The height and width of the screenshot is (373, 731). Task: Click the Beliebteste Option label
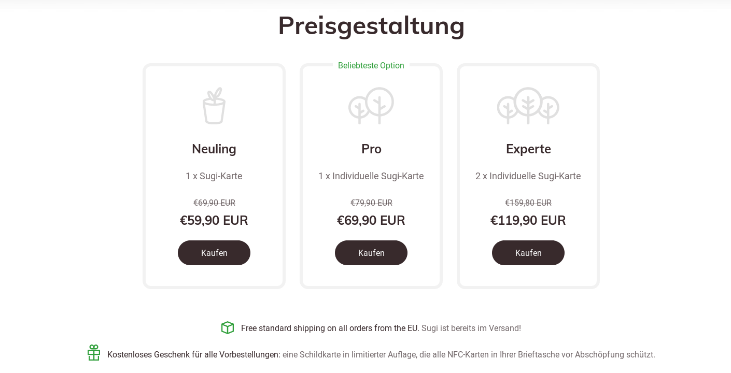[x=371, y=65]
